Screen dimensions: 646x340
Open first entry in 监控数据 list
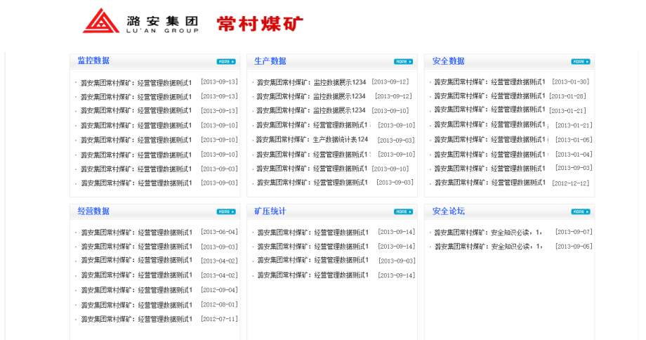coord(136,82)
